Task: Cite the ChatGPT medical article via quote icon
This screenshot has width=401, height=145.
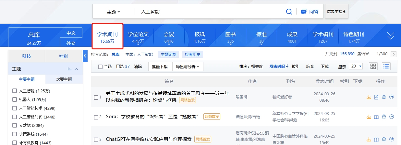Action: tap(392, 139)
